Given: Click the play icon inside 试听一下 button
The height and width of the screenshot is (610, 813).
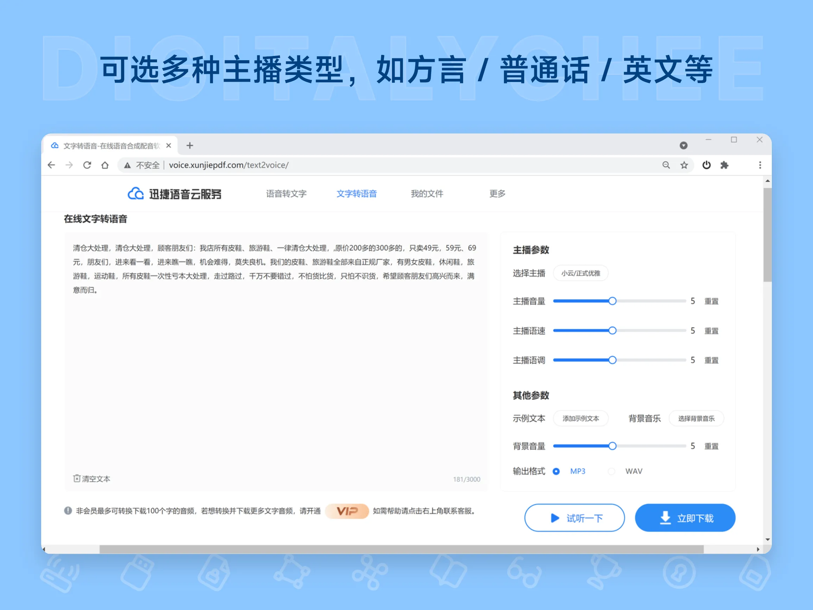Looking at the screenshot, I should point(554,518).
